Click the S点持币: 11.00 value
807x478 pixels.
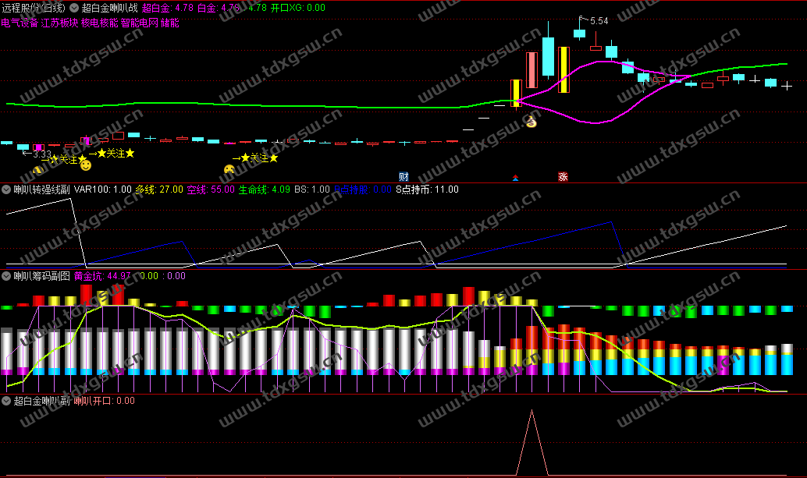427,189
